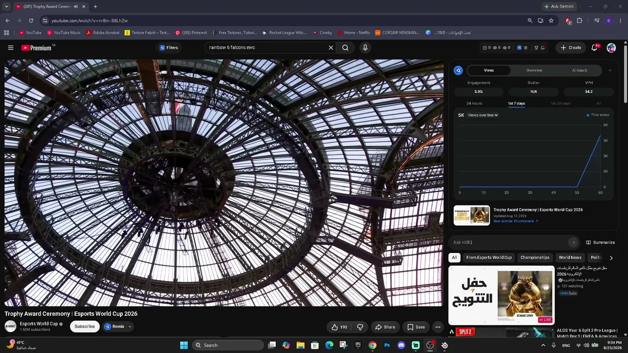Share the video

[x=385, y=327]
